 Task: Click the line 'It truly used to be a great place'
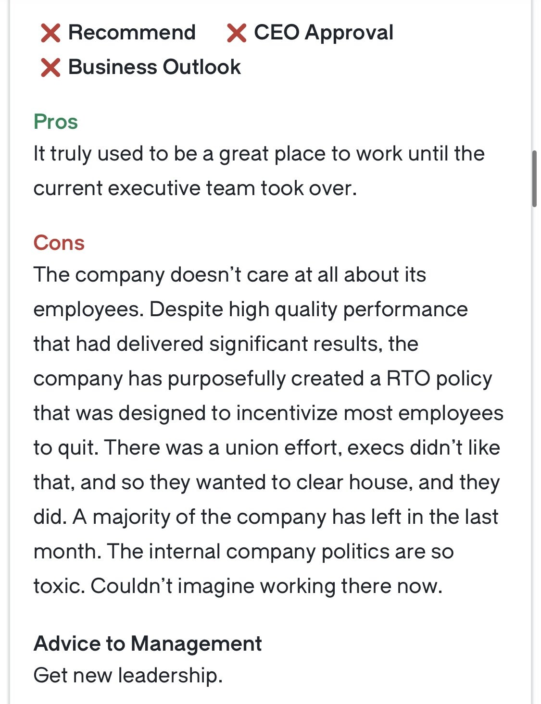click(259, 154)
